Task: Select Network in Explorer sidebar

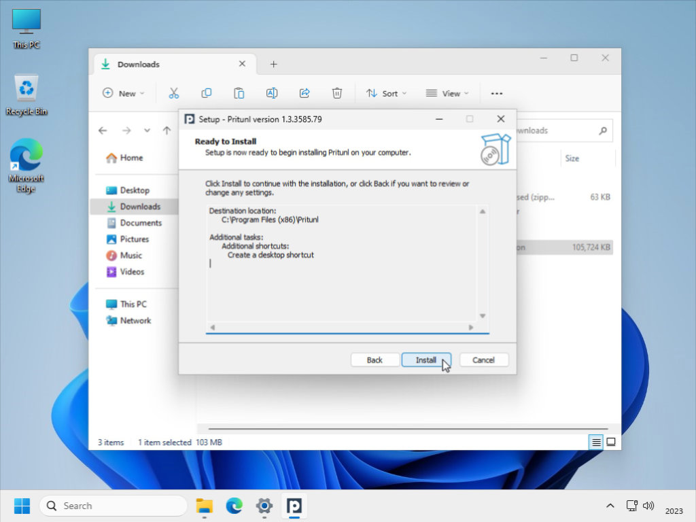Action: point(128,321)
